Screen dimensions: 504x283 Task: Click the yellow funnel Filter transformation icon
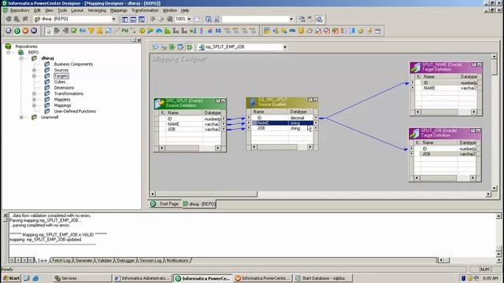91,31
